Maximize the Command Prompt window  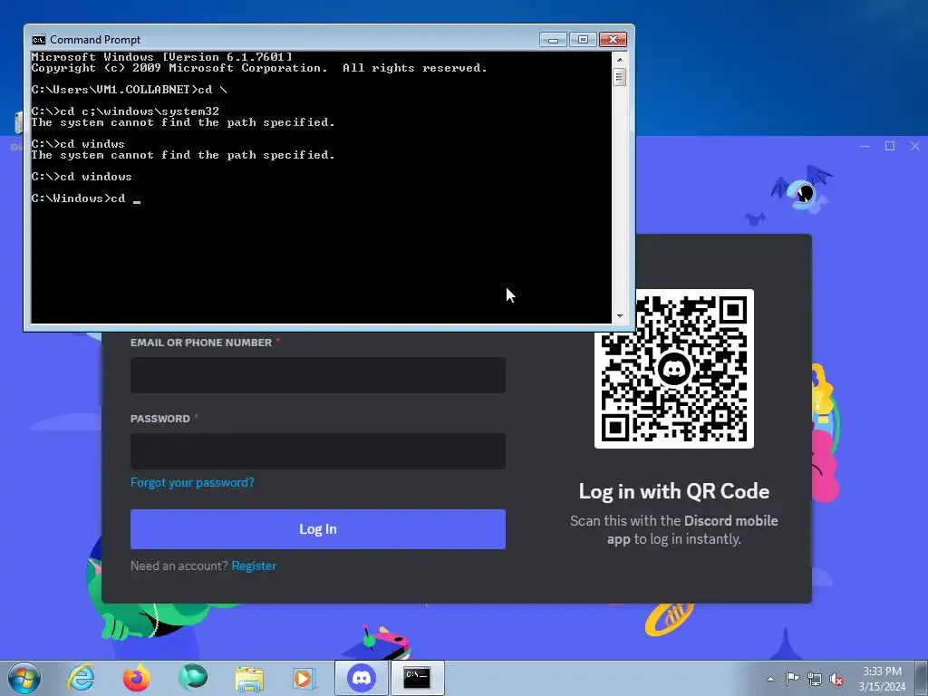tap(583, 40)
